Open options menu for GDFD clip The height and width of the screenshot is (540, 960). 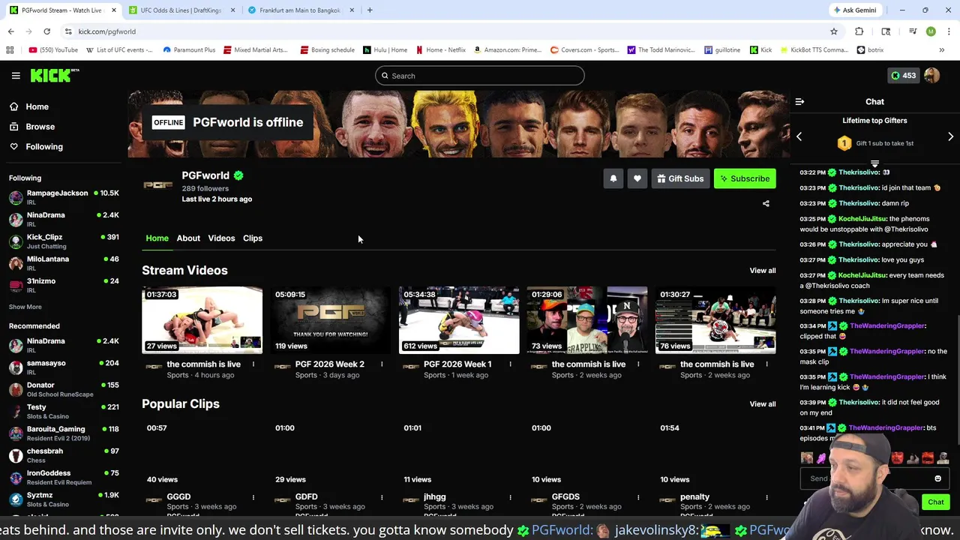[382, 497]
